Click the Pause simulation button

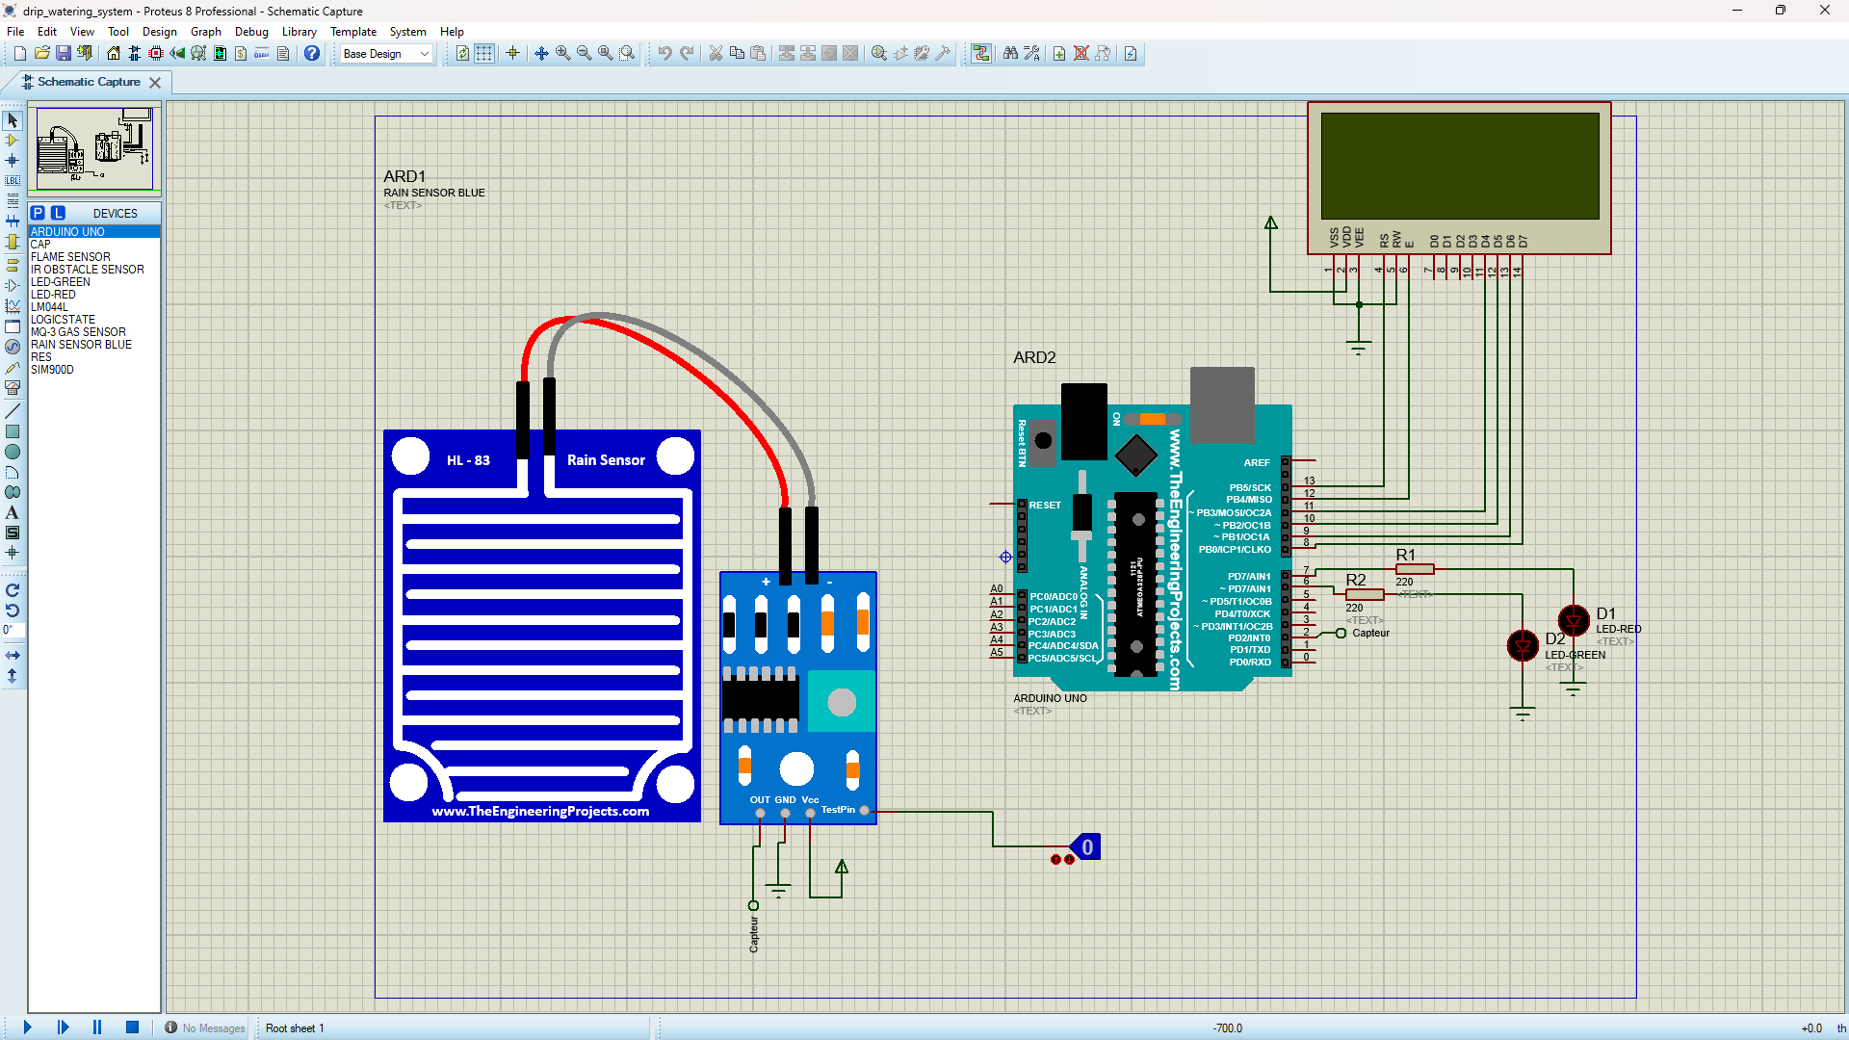coord(97,1027)
